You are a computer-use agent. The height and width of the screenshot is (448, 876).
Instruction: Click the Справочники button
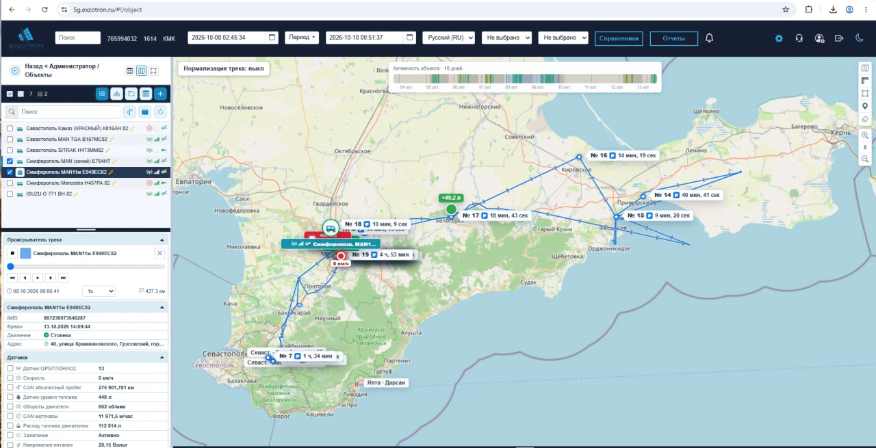pyautogui.click(x=619, y=38)
